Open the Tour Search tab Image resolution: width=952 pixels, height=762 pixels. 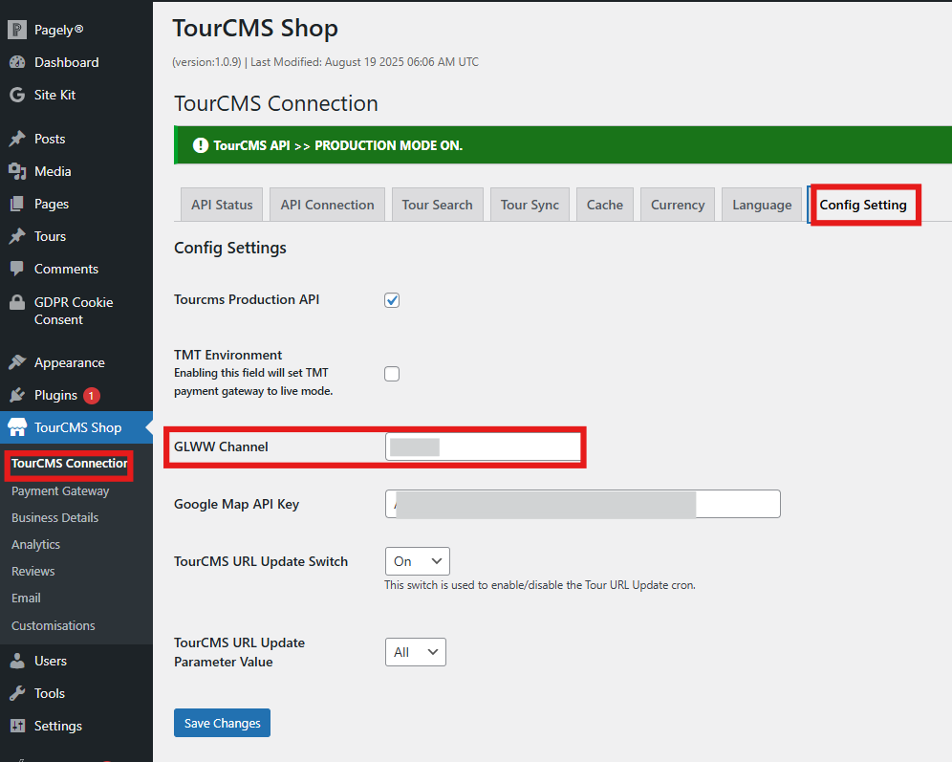point(437,205)
